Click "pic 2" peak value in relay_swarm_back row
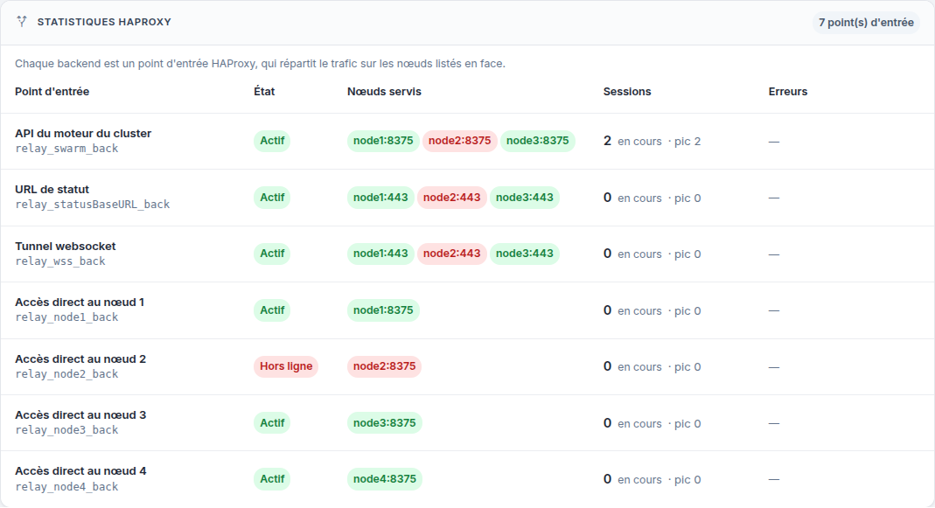Screen dimensions: 935x508 [687, 142]
